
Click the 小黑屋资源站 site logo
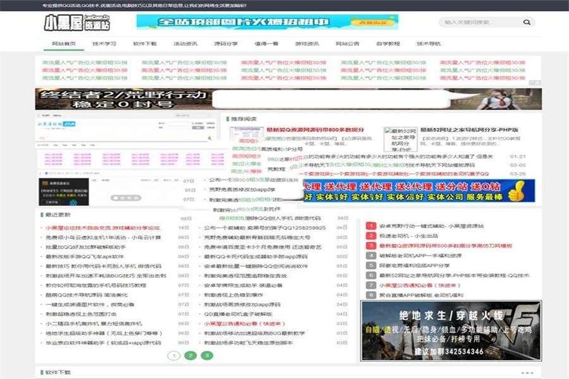pos(77,23)
